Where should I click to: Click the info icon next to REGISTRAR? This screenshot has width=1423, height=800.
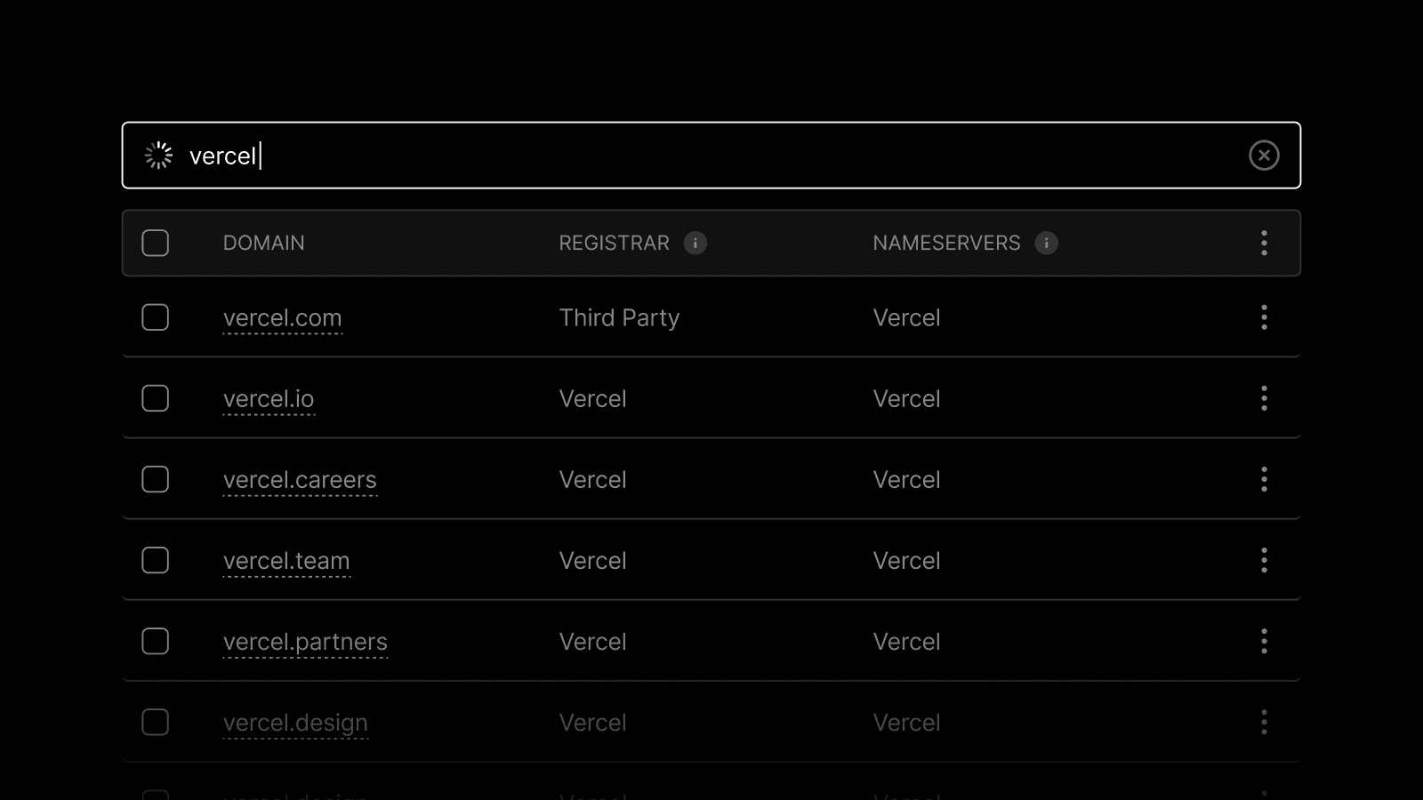pyautogui.click(x=696, y=243)
